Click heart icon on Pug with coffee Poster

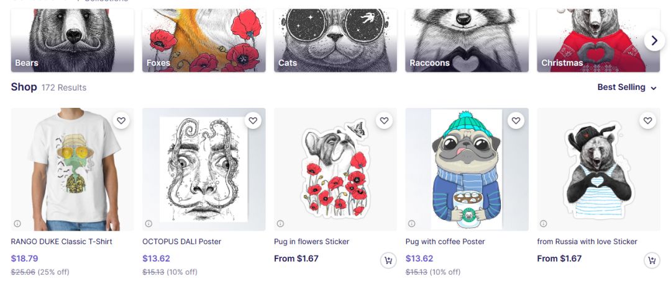click(x=516, y=121)
